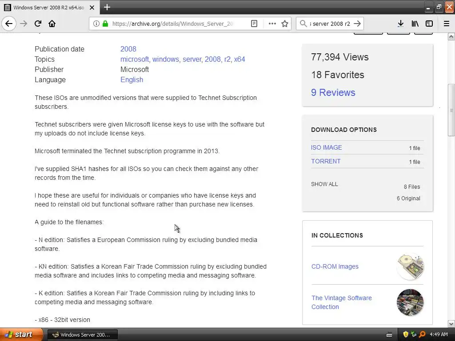Bookmark this page with the star
Screen dimensions: 455x341
pyautogui.click(x=285, y=24)
